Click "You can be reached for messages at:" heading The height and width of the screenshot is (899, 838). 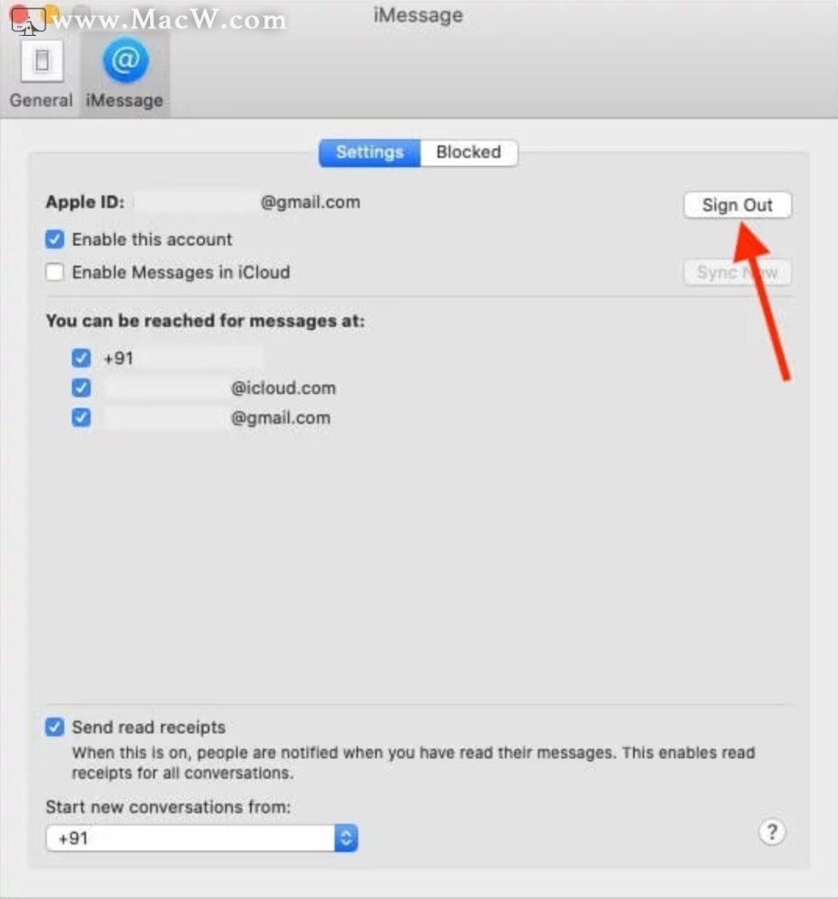pyautogui.click(x=205, y=321)
